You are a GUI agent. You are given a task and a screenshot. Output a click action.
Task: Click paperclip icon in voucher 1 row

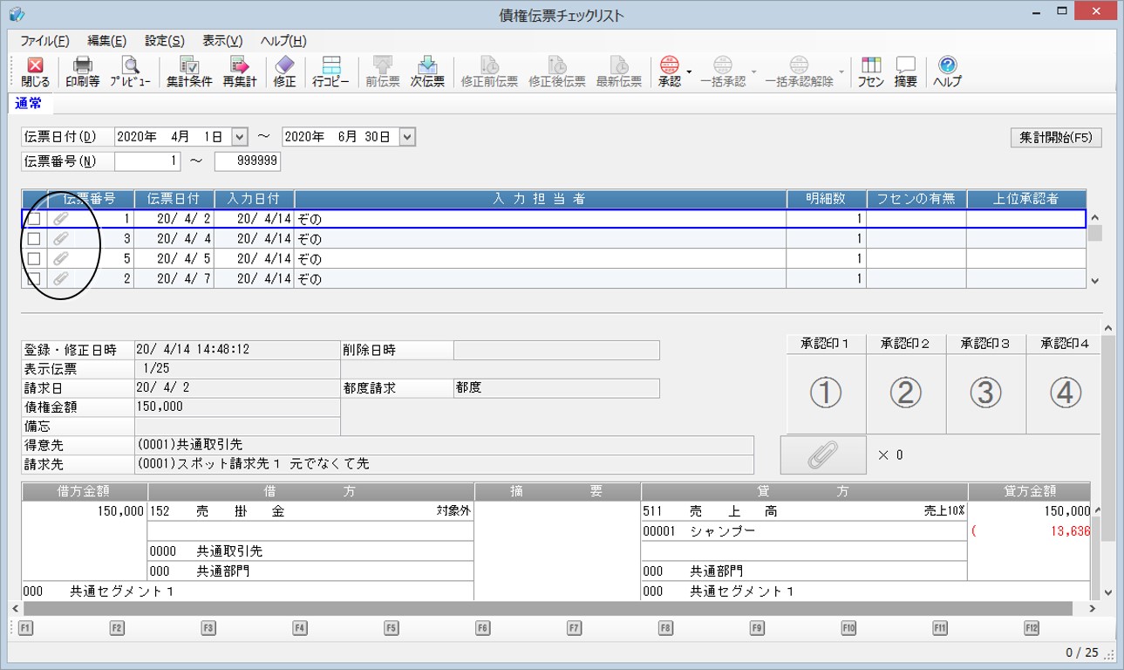[x=60, y=219]
